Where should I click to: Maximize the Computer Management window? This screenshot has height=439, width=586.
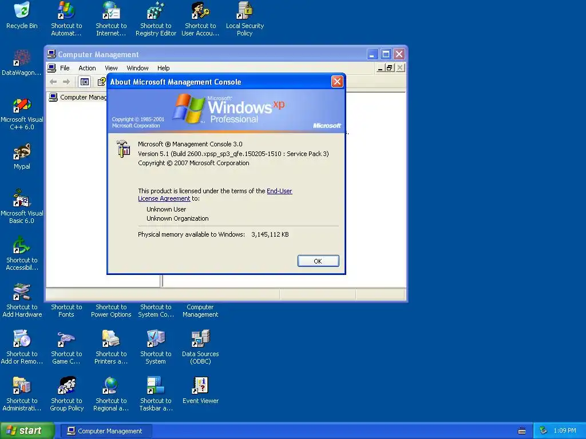(386, 54)
